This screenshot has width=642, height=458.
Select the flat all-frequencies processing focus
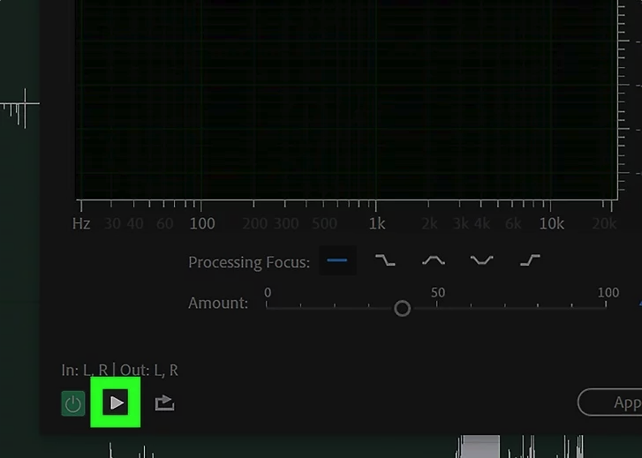[x=337, y=260]
